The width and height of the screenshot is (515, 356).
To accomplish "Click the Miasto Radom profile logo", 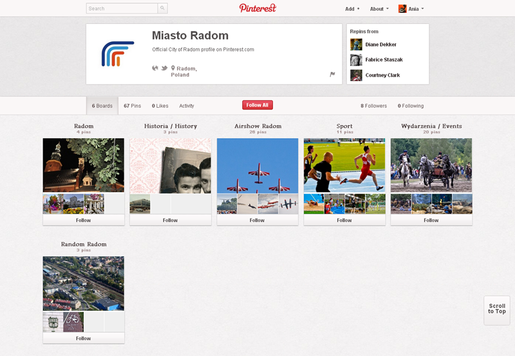I will coord(118,54).
